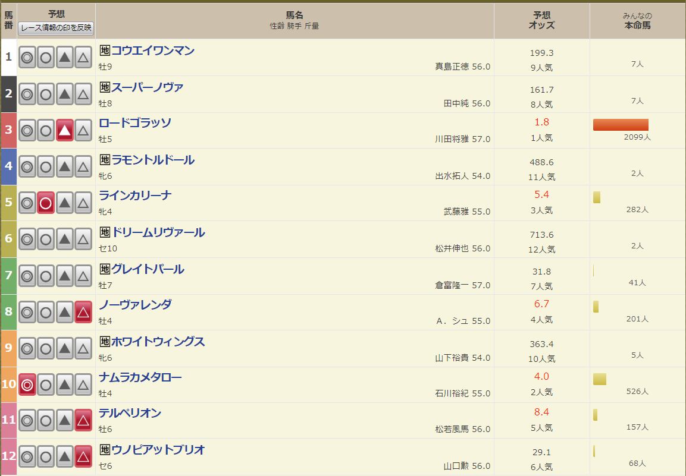The image size is (686, 476).
Task: Set black triangle mark for コウエイワンマン
Action: pyautogui.click(x=65, y=57)
